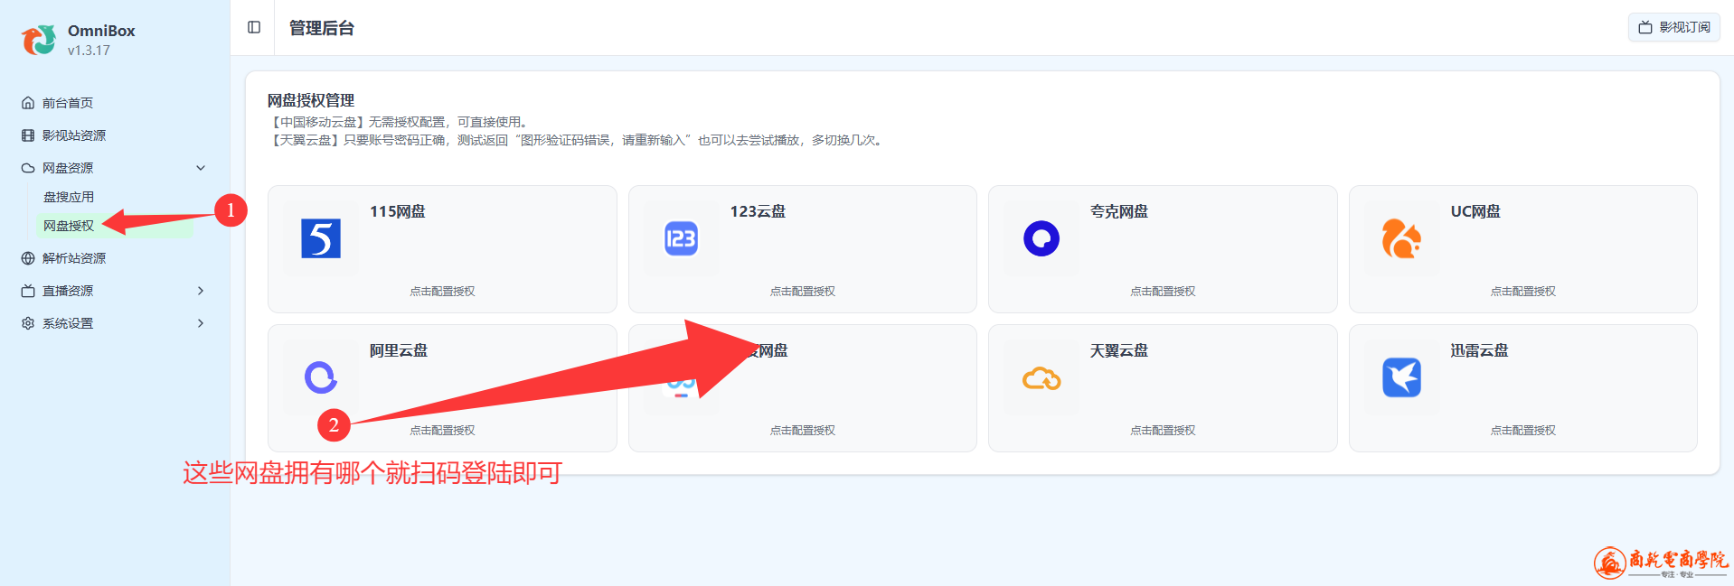The image size is (1734, 586).
Task: Click the 阿里云盘 logo icon
Action: 321,377
